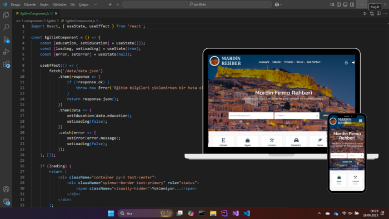Open Run and Debug view
The height and width of the screenshot is (219, 389).
[6, 52]
